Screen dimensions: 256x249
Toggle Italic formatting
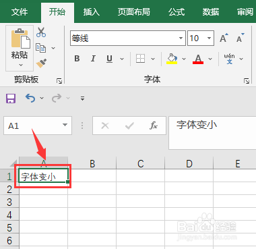pos(93,59)
